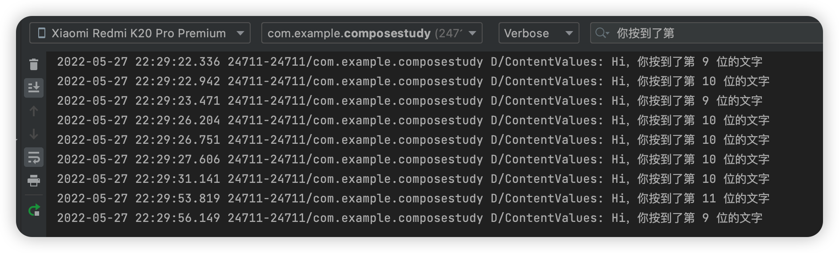Open the com.example.composestudy process dropdown
This screenshot has height=253, width=839.
pos(372,33)
